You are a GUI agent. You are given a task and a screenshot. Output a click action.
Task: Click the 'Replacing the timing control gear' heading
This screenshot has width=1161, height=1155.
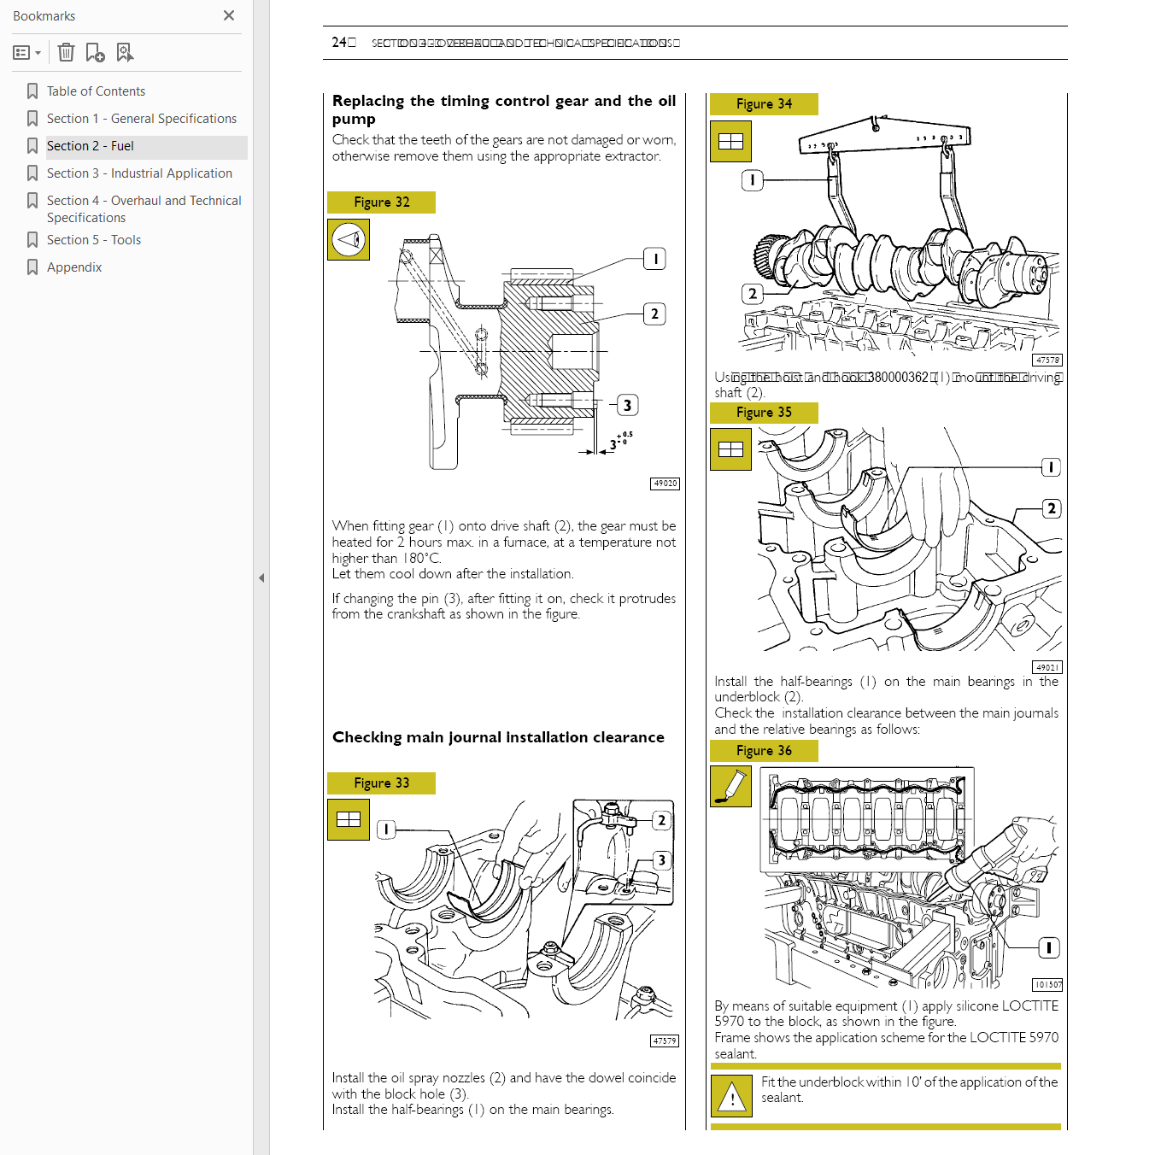pyautogui.click(x=504, y=109)
